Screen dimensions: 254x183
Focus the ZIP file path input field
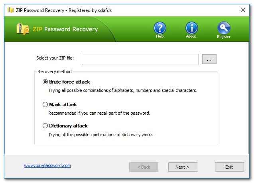pyautogui.click(x=140, y=59)
